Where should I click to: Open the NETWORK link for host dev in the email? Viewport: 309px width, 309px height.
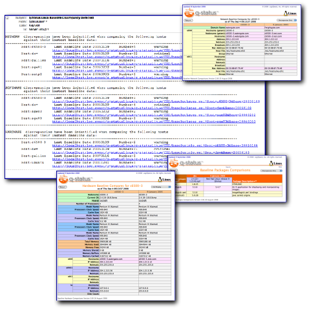[117, 57]
